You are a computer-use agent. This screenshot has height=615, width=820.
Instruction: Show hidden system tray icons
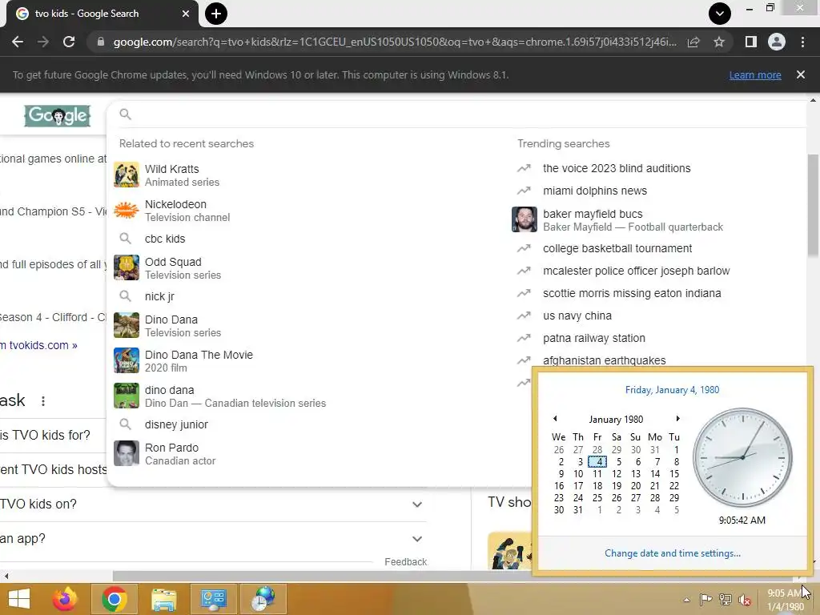(686, 600)
